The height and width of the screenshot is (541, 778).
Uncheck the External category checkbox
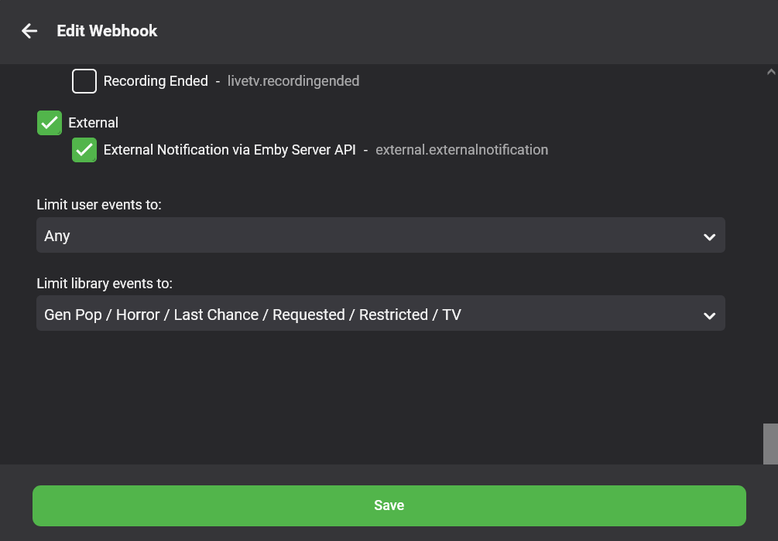pos(49,123)
